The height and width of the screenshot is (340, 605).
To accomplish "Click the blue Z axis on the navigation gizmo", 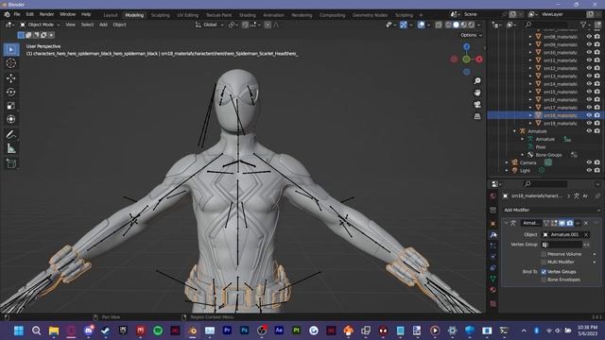I will pos(466,47).
